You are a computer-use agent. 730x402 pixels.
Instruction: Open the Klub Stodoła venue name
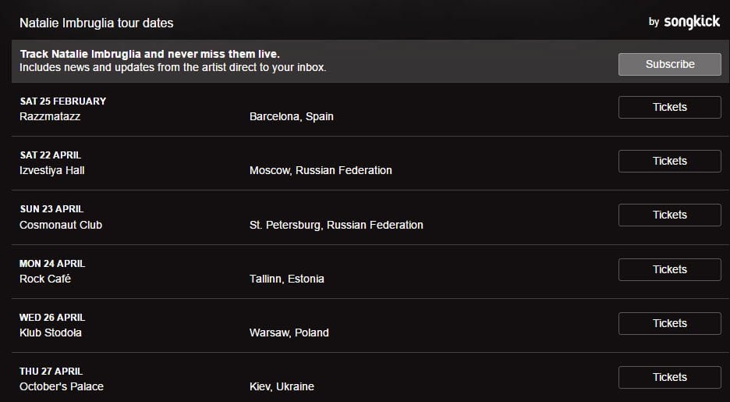click(51, 333)
